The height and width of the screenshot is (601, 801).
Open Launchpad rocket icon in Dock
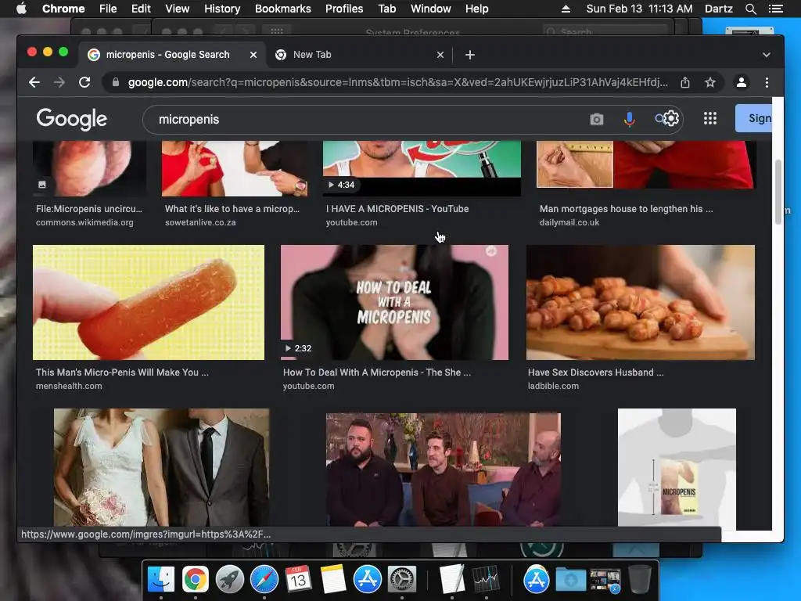tap(229, 579)
